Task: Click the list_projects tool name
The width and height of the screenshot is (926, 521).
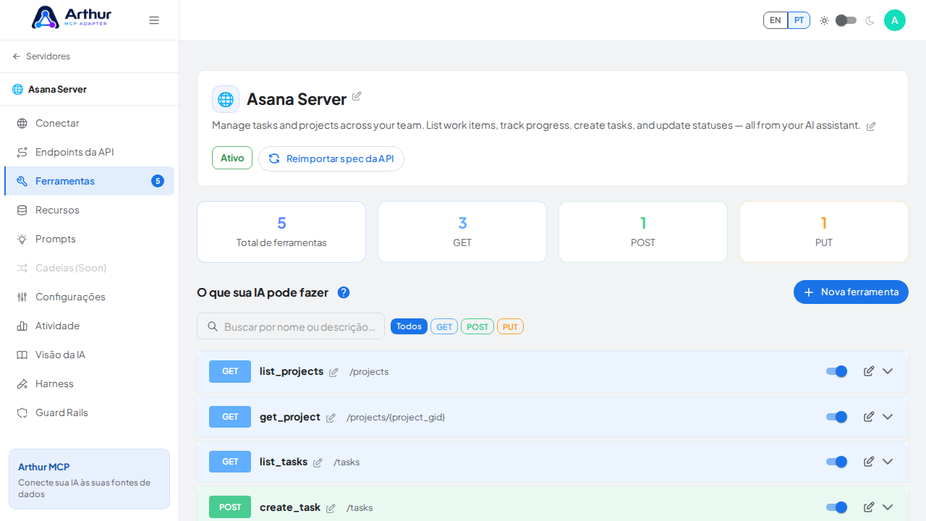Action: [x=292, y=371]
